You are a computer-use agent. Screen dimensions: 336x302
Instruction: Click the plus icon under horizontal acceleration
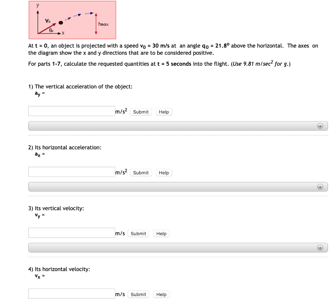pos(320,187)
